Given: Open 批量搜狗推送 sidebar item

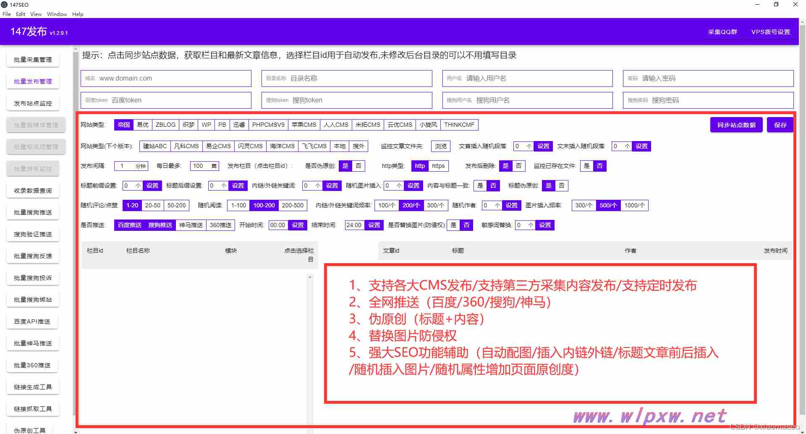Looking at the screenshot, I should click(33, 212).
